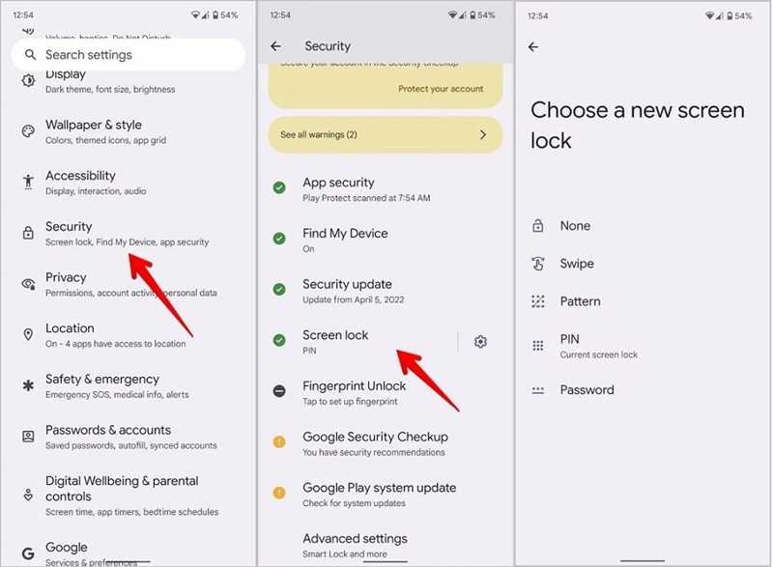Open See all warnings (2) card

click(x=385, y=134)
